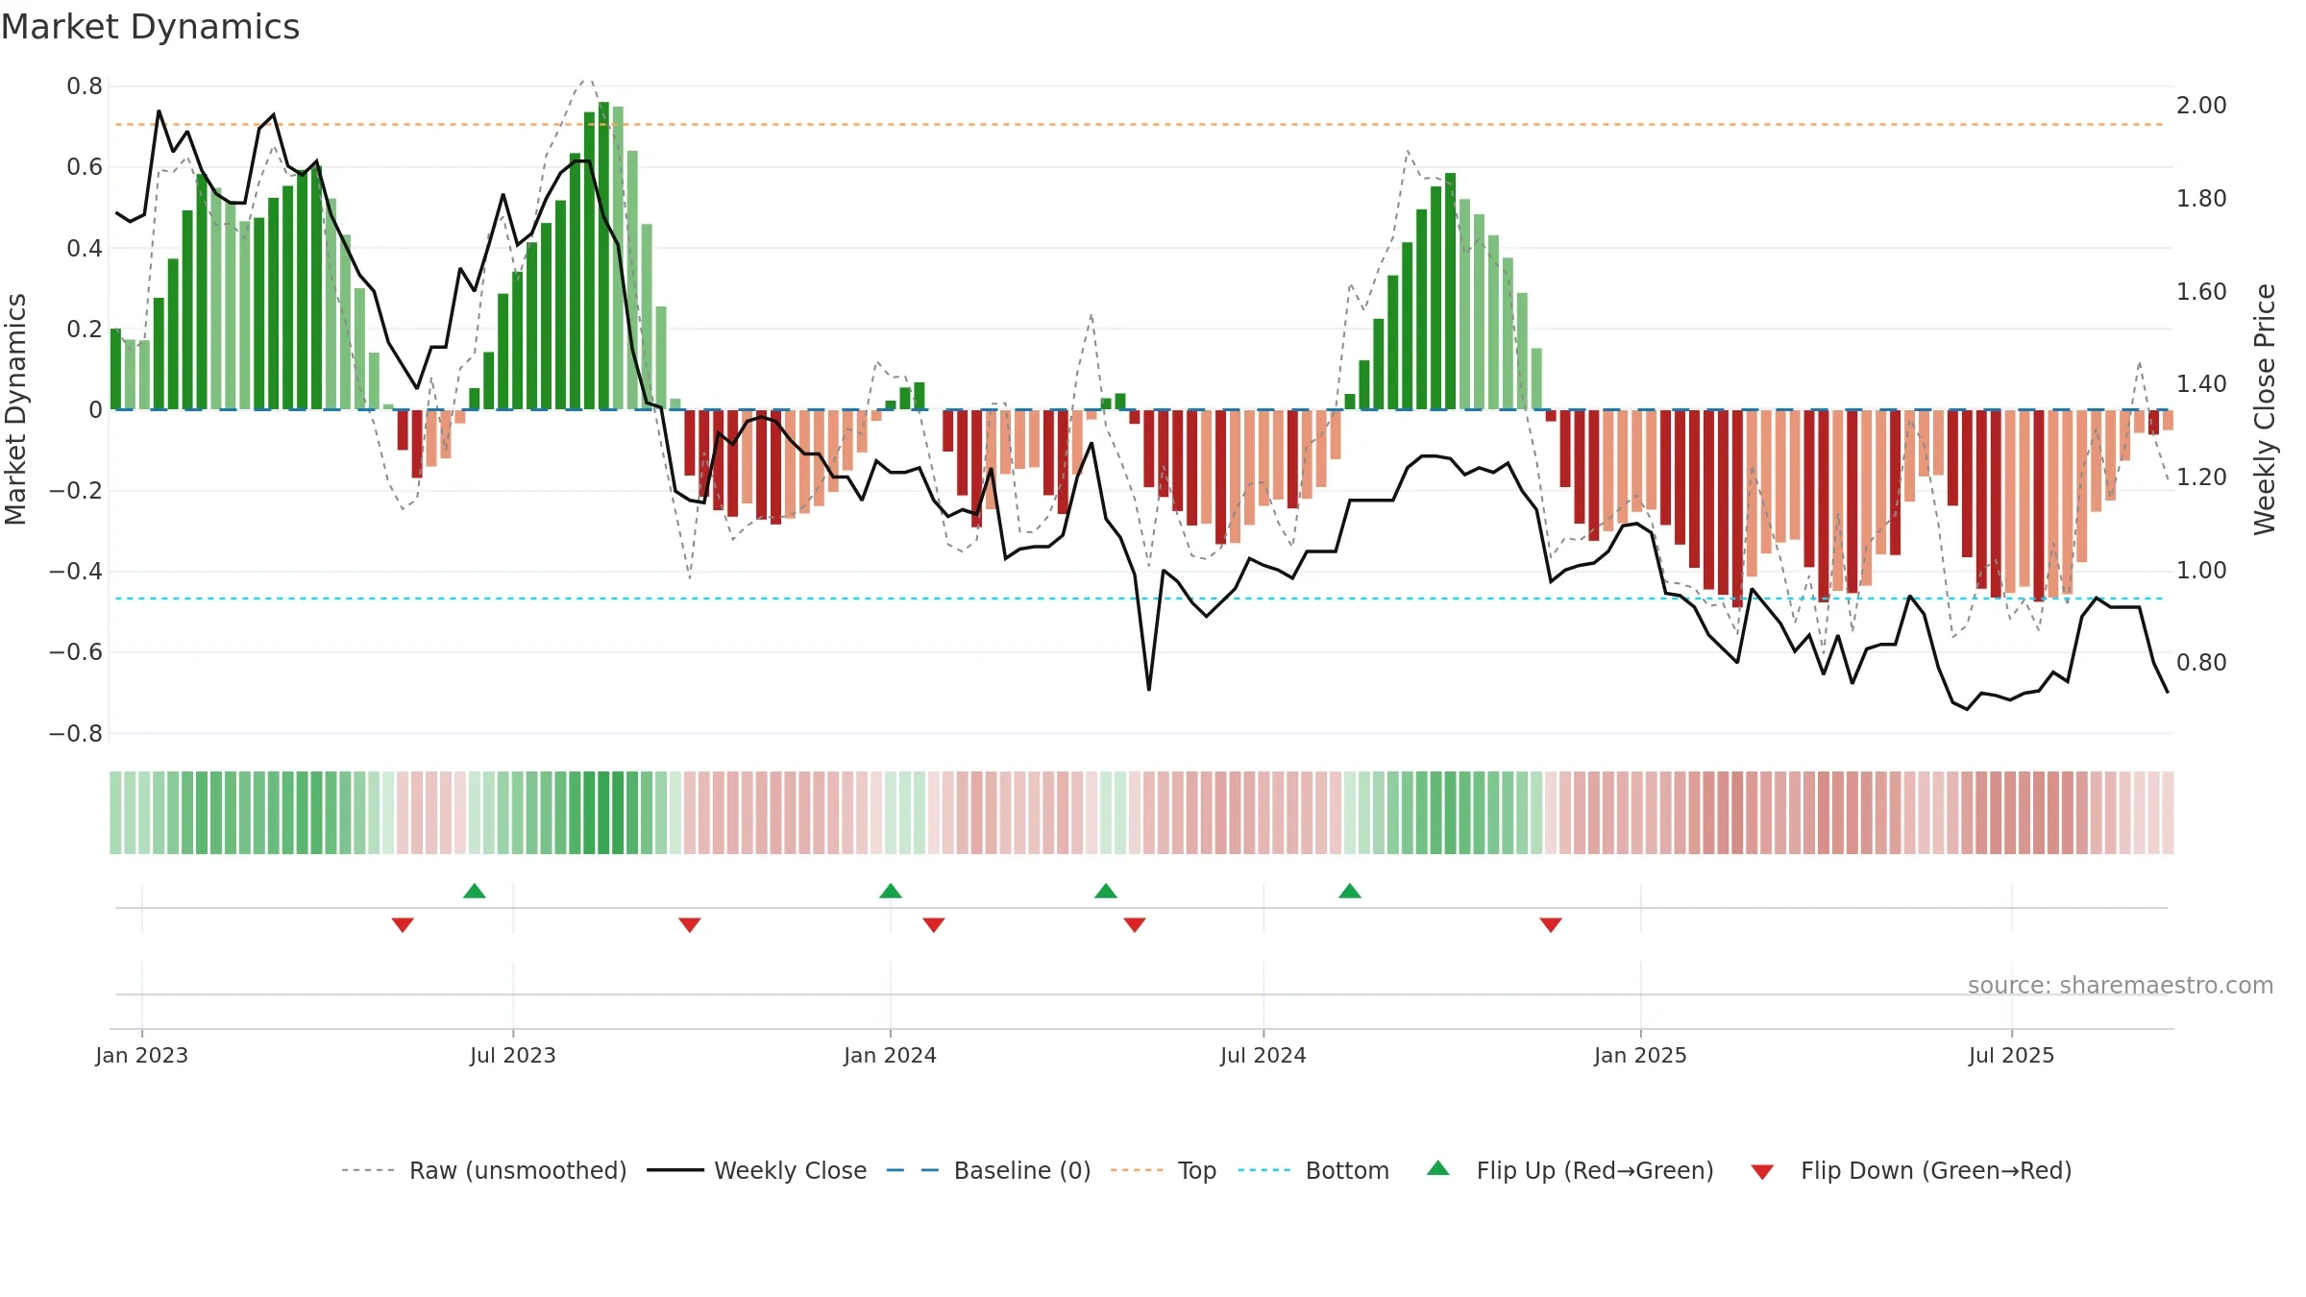Toggle Flip Up (Red→Green) legend item
The image size is (2306, 1297).
(x=1570, y=1170)
